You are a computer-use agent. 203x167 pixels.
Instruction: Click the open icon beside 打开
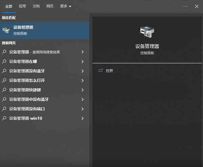click(x=100, y=71)
